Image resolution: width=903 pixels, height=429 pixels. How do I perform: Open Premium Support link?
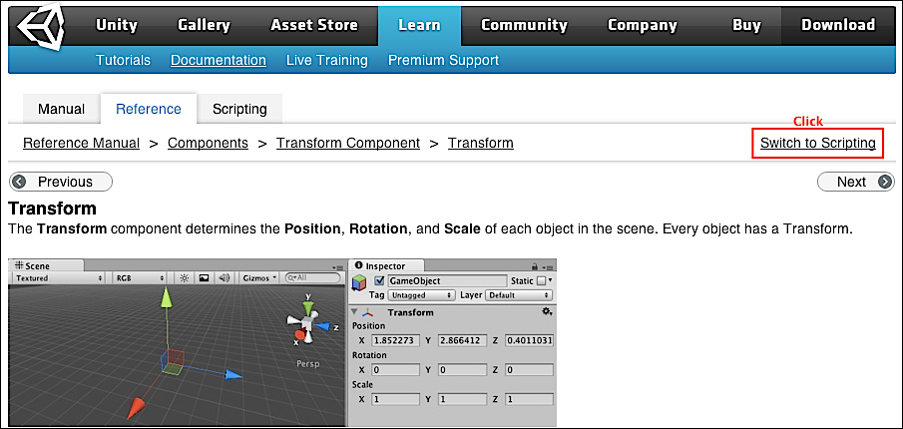(x=443, y=60)
